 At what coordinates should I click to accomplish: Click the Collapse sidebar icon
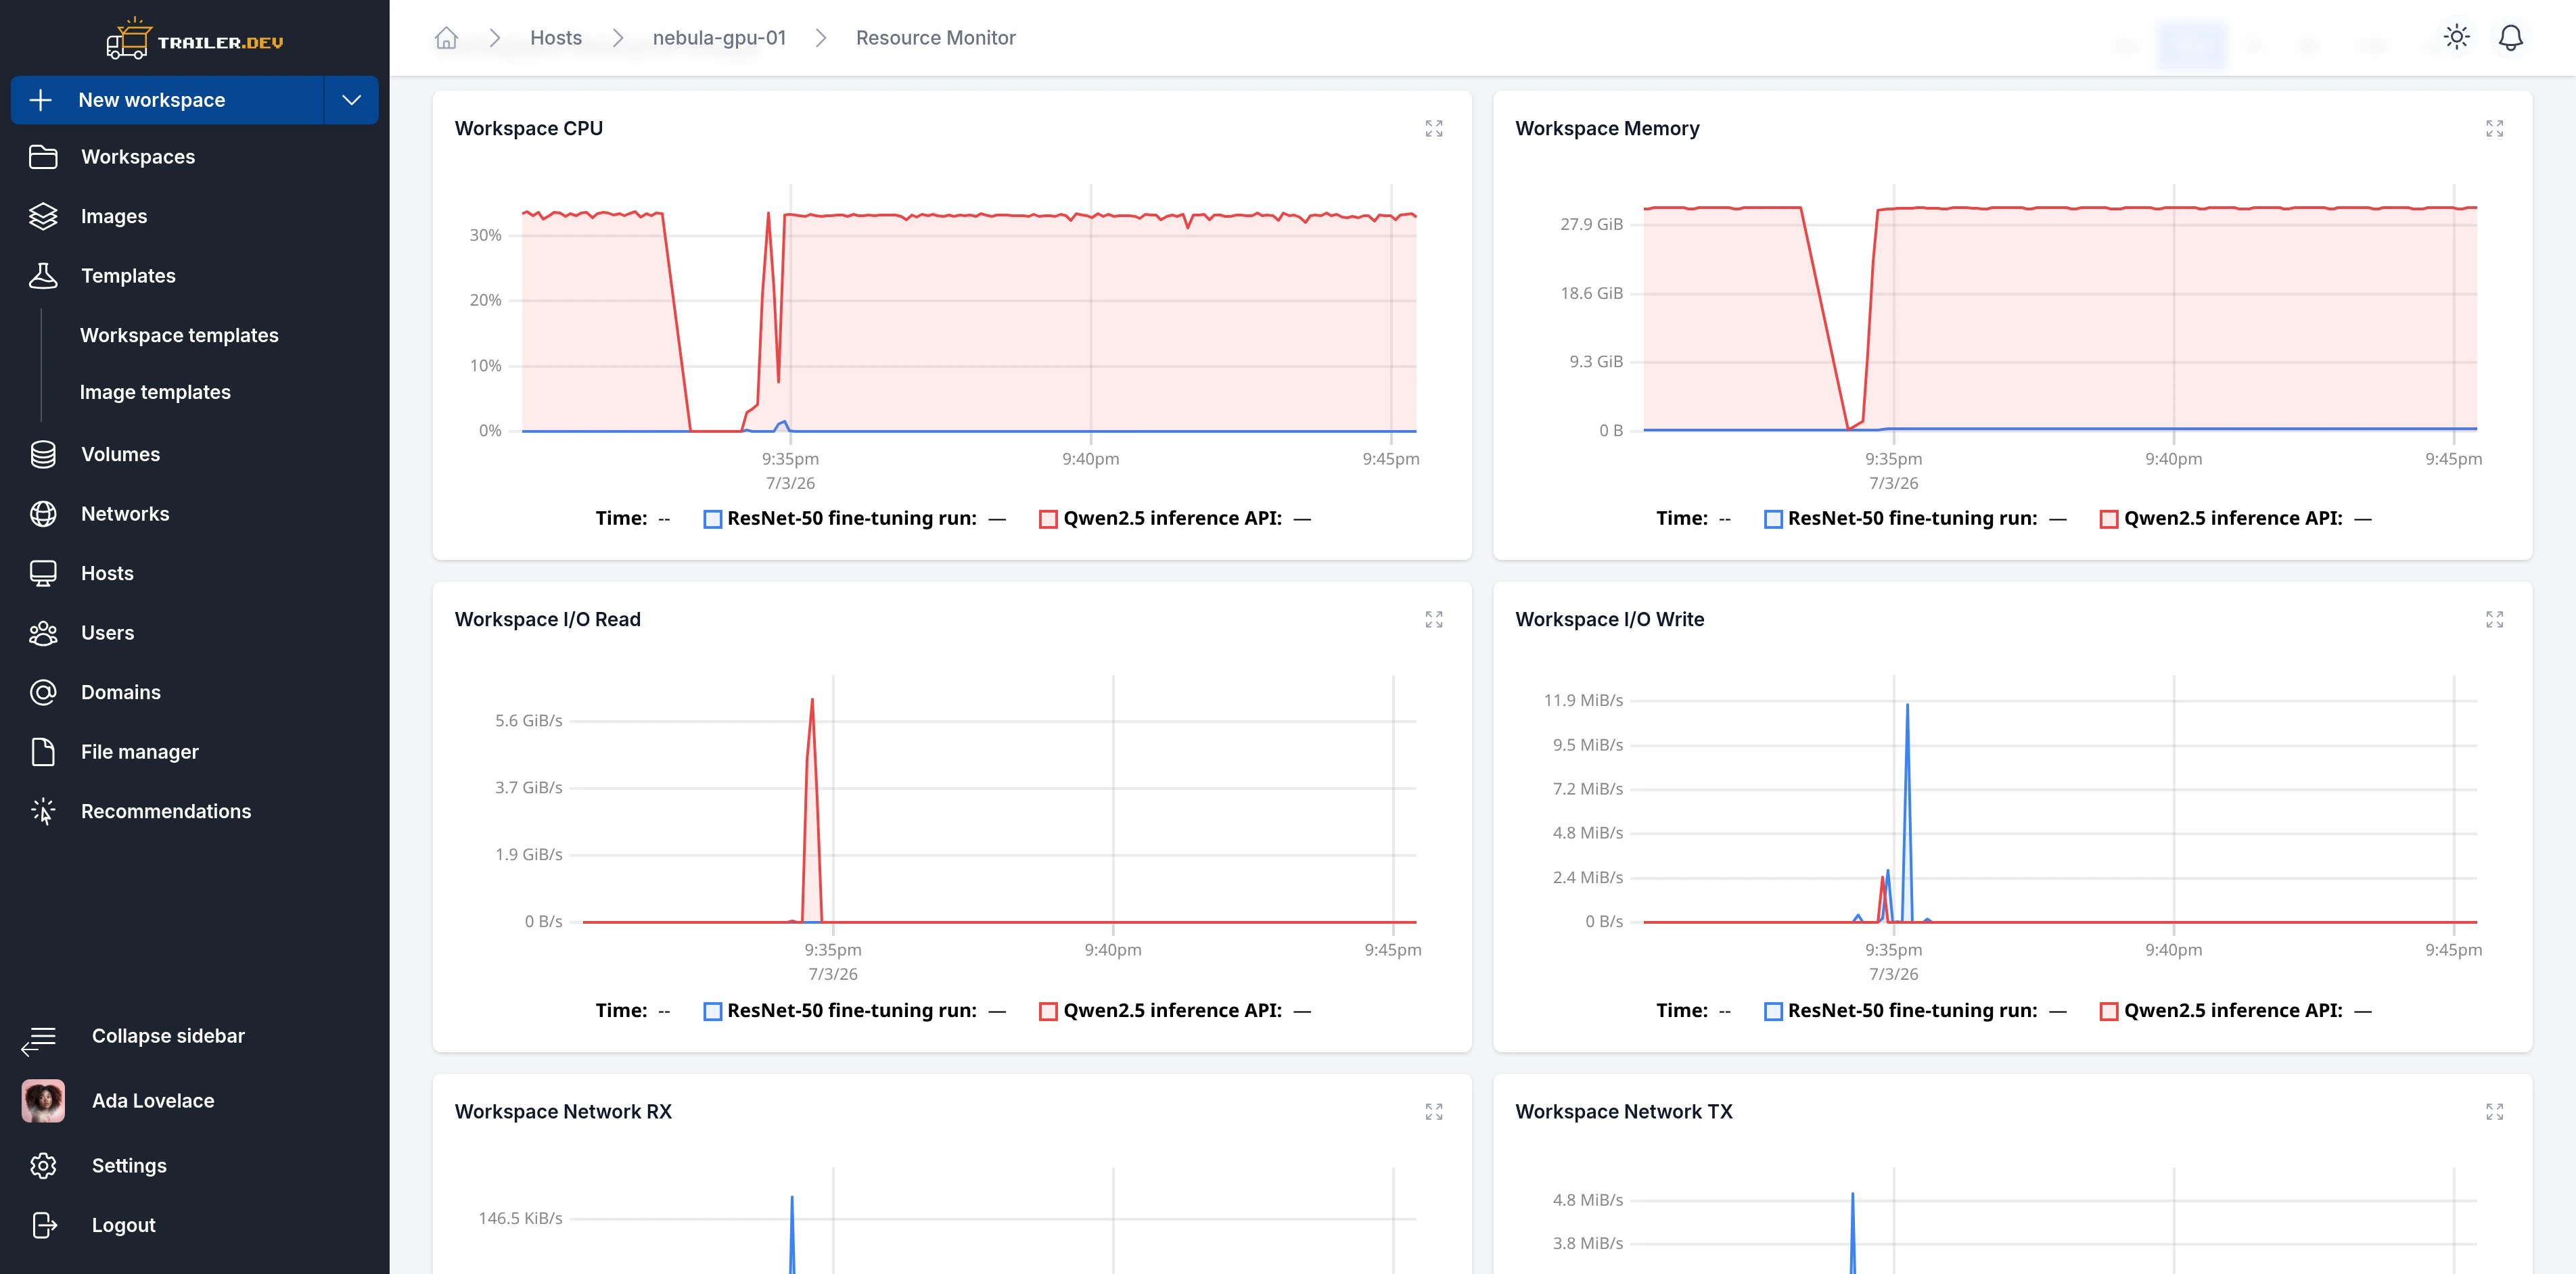pos(39,1040)
